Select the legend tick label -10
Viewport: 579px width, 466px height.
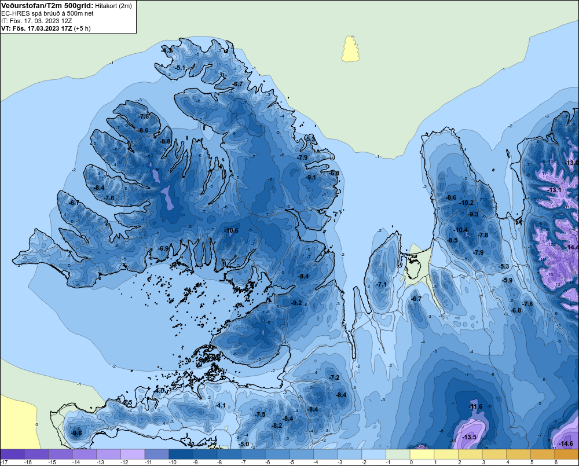tap(173, 463)
